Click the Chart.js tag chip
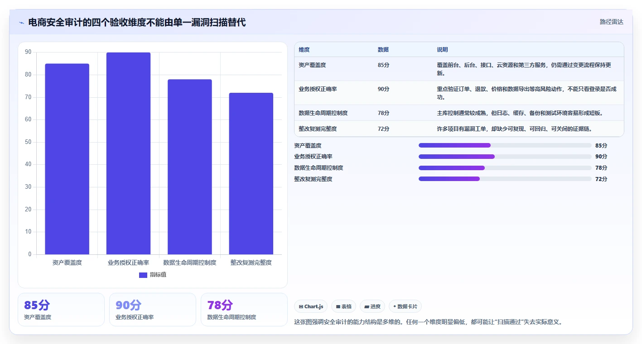This screenshot has height=344, width=642. (x=311, y=306)
